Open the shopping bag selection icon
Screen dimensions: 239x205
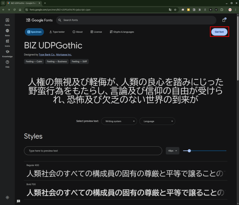(224, 20)
